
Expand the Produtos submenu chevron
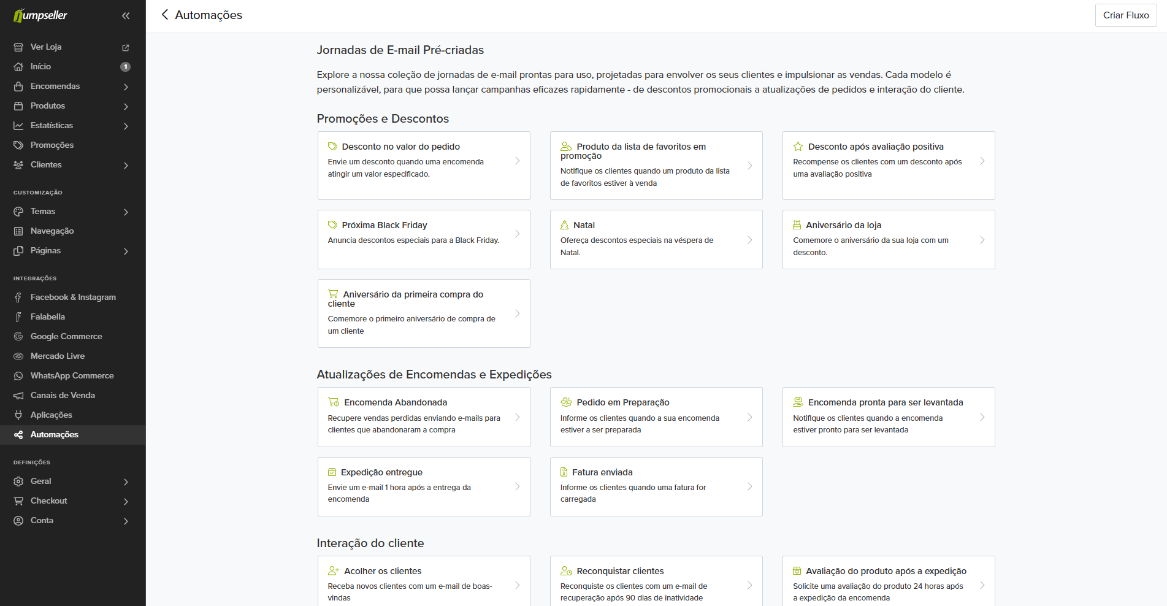(x=126, y=107)
